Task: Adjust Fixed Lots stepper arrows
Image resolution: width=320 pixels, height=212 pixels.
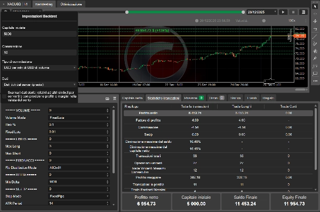Action: (x=107, y=132)
